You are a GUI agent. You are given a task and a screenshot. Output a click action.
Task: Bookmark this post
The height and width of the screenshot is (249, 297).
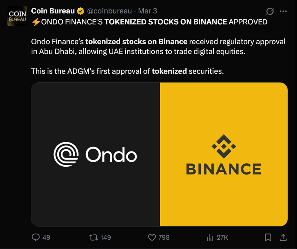[x=268, y=237]
